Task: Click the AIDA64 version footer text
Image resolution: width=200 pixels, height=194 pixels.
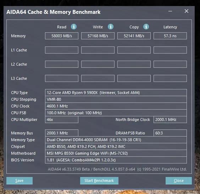Action: 117,169
